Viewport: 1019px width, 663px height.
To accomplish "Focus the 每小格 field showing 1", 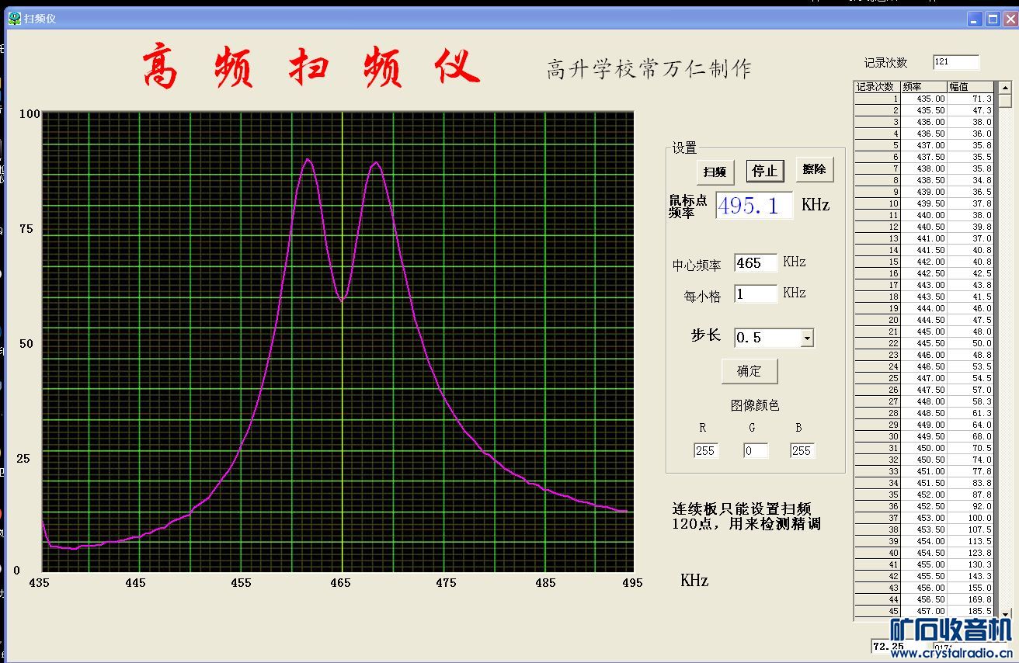I will coord(756,293).
